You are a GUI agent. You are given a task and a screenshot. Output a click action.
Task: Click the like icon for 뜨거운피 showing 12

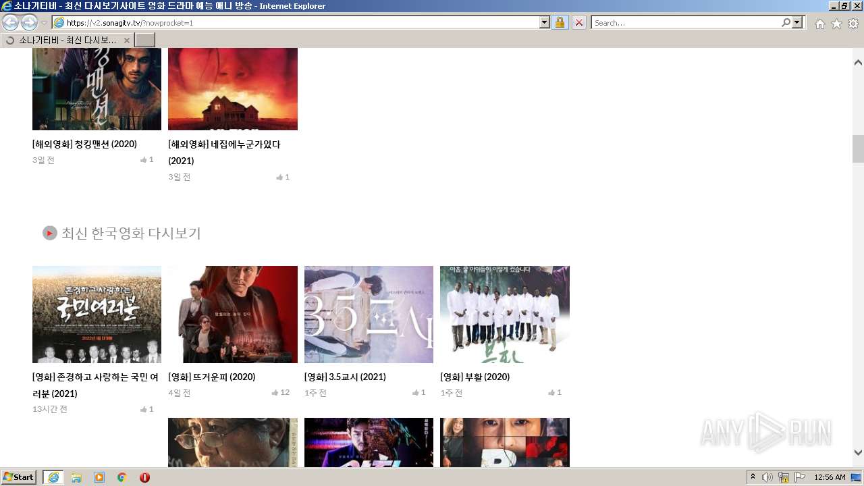(275, 393)
